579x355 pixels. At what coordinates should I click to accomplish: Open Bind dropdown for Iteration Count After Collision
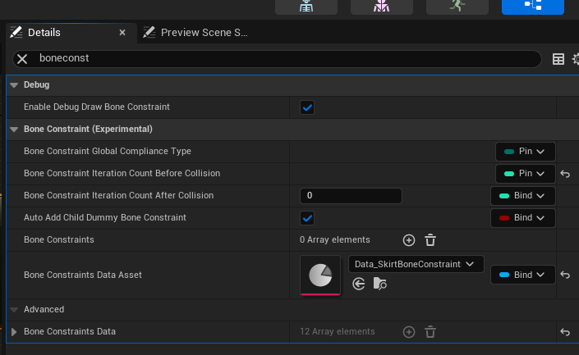(x=523, y=196)
